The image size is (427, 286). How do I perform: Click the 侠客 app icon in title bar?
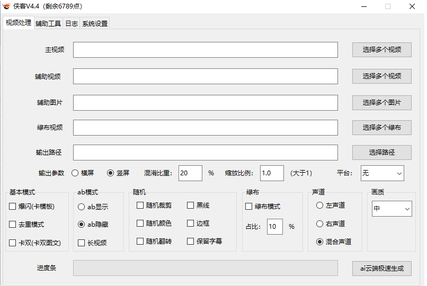(6, 6)
